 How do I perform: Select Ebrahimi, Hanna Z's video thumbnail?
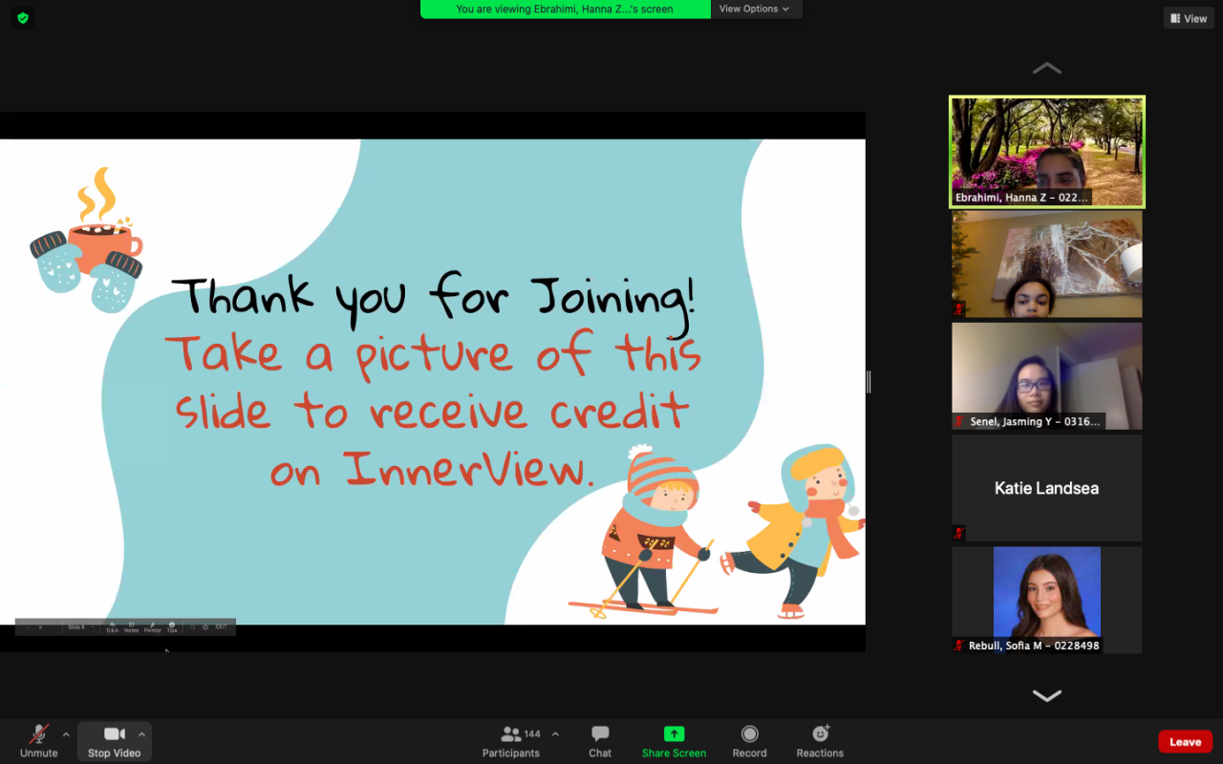click(1047, 152)
